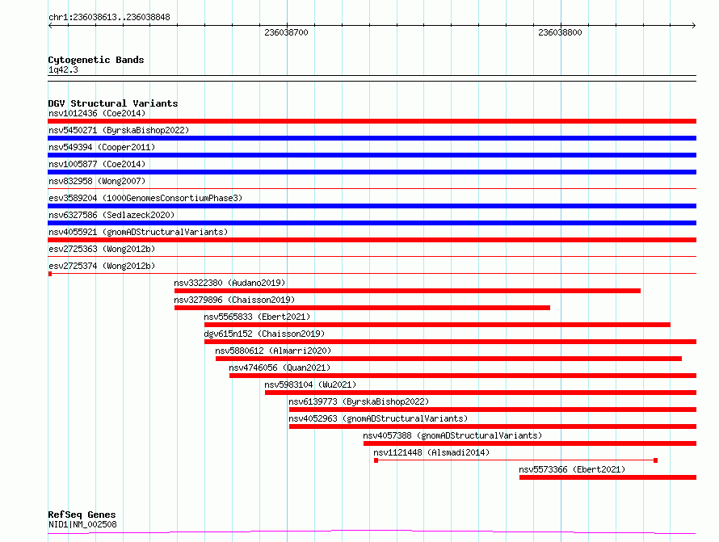The height and width of the screenshot is (542, 719).
Task: Open the nsv6139773 (ByrskaBishop2022) variant label
Action: tap(359, 401)
